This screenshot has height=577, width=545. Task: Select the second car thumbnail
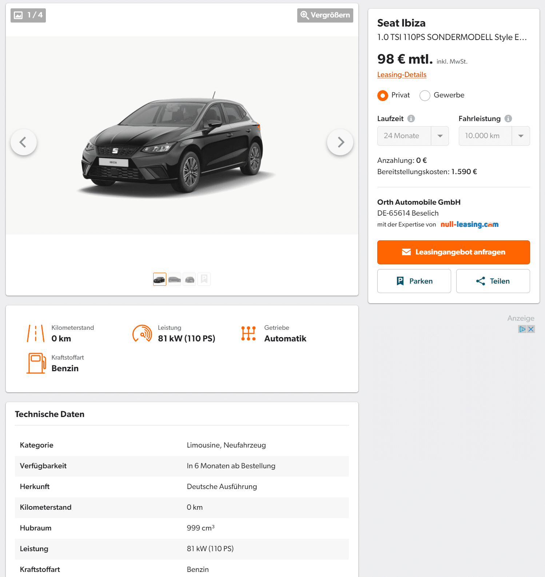pyautogui.click(x=175, y=279)
